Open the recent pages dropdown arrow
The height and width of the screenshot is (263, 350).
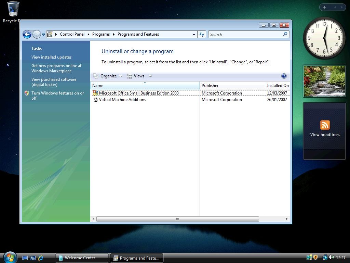[43, 35]
